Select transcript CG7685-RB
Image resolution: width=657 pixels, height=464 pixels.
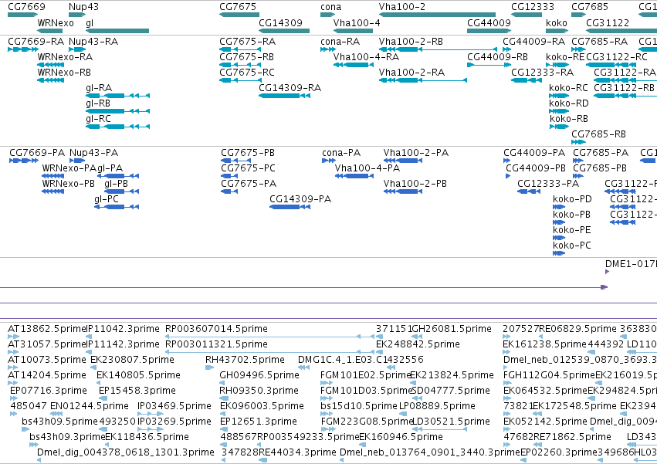579,143
